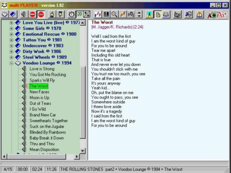Open the color palette grid icon

coord(106,14)
